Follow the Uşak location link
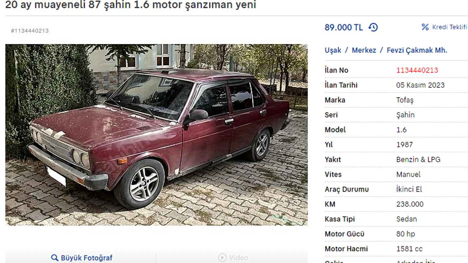The height and width of the screenshot is (263, 468). (x=333, y=50)
